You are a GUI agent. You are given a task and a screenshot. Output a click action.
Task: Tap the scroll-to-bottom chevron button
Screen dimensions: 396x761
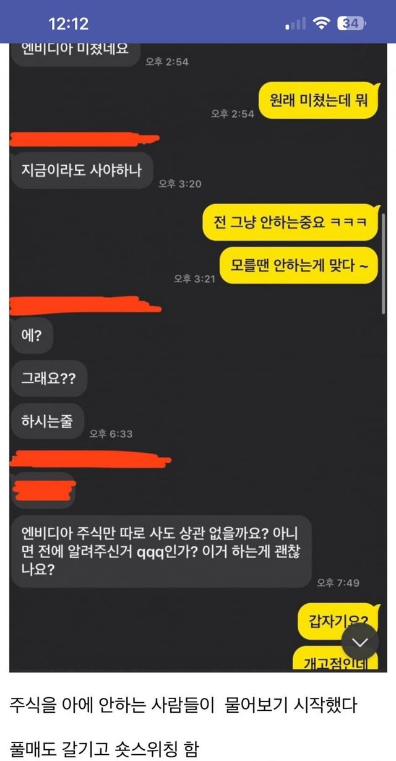pyautogui.click(x=359, y=642)
